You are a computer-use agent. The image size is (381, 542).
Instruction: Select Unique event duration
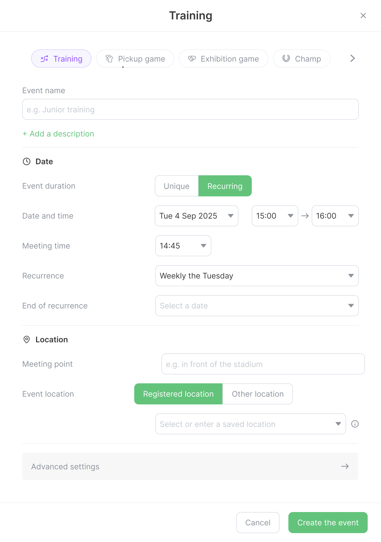(176, 186)
